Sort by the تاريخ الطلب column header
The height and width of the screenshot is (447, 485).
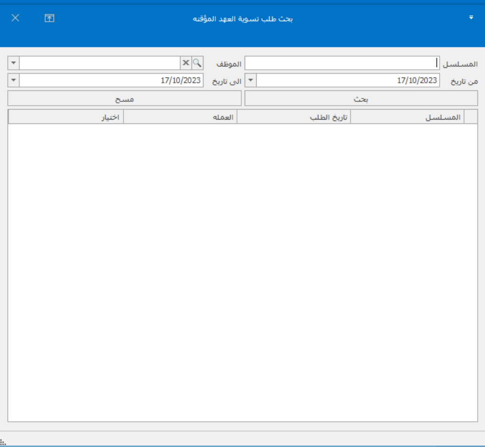[294, 117]
